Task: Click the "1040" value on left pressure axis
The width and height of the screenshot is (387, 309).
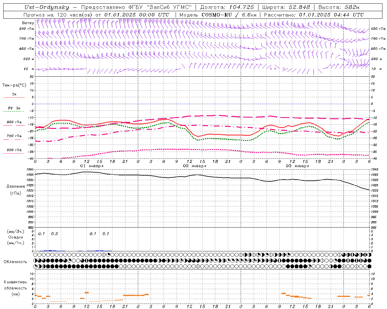Action: pyautogui.click(x=30, y=169)
